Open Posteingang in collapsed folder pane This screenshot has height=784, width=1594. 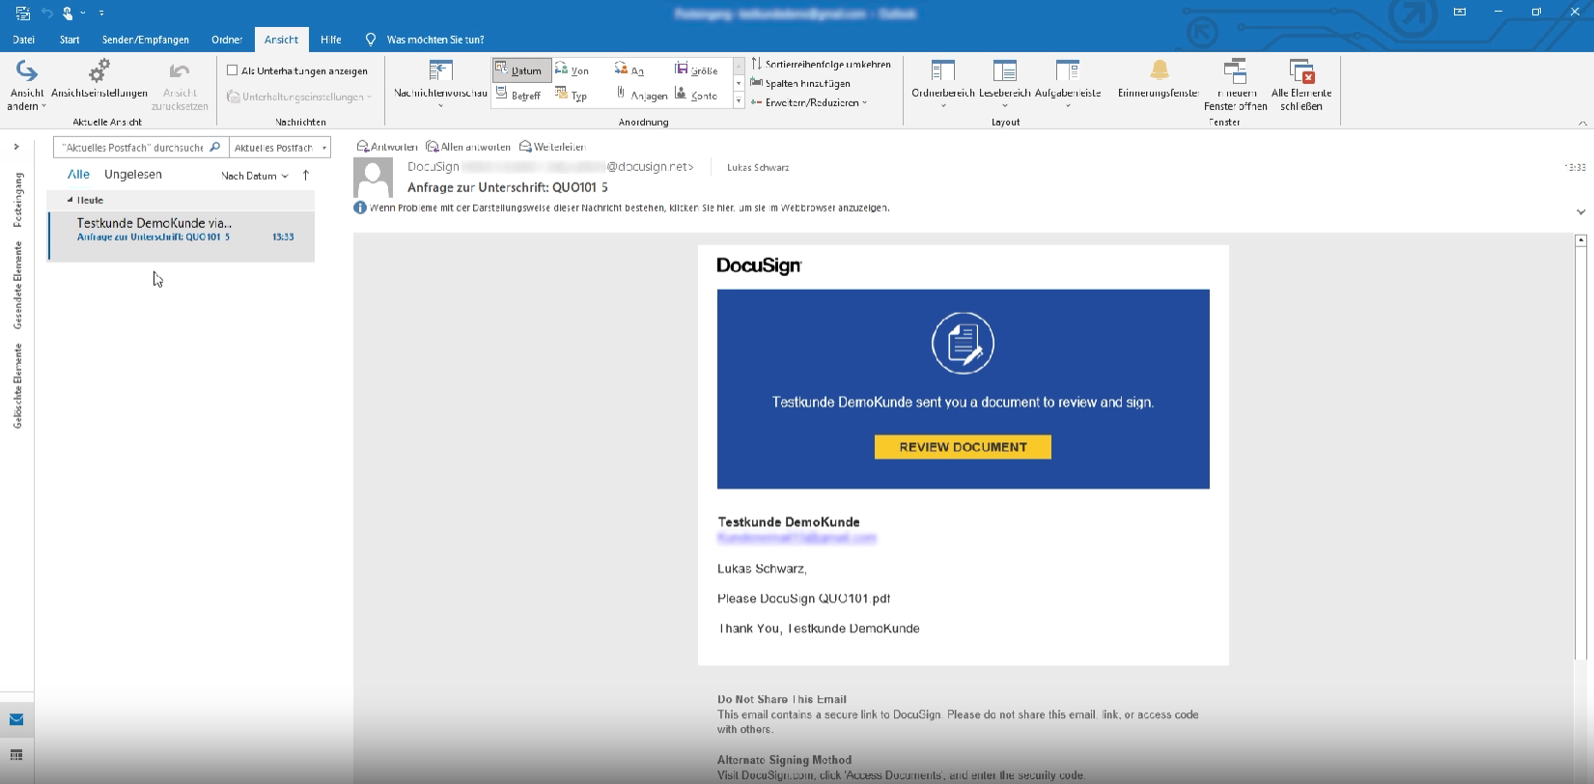point(17,200)
